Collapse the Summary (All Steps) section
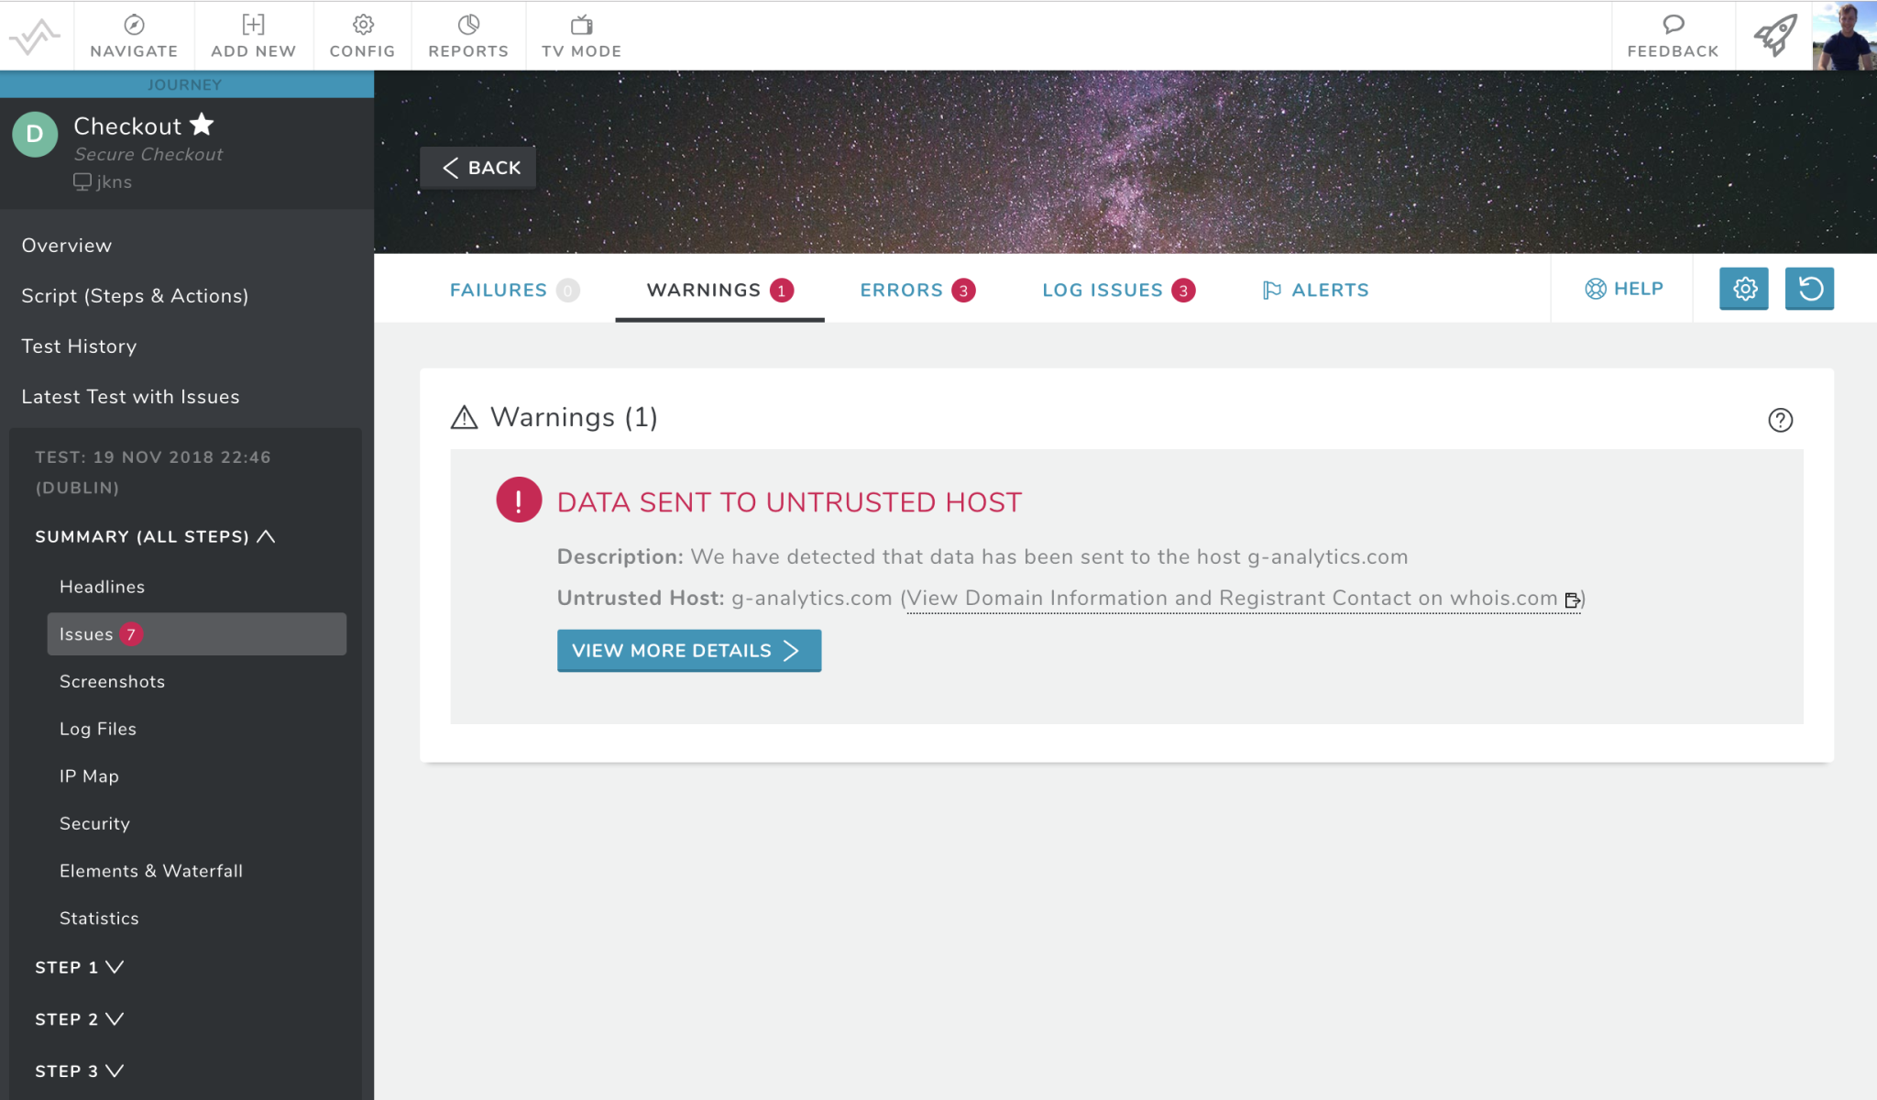The height and width of the screenshot is (1100, 1877). tap(268, 536)
